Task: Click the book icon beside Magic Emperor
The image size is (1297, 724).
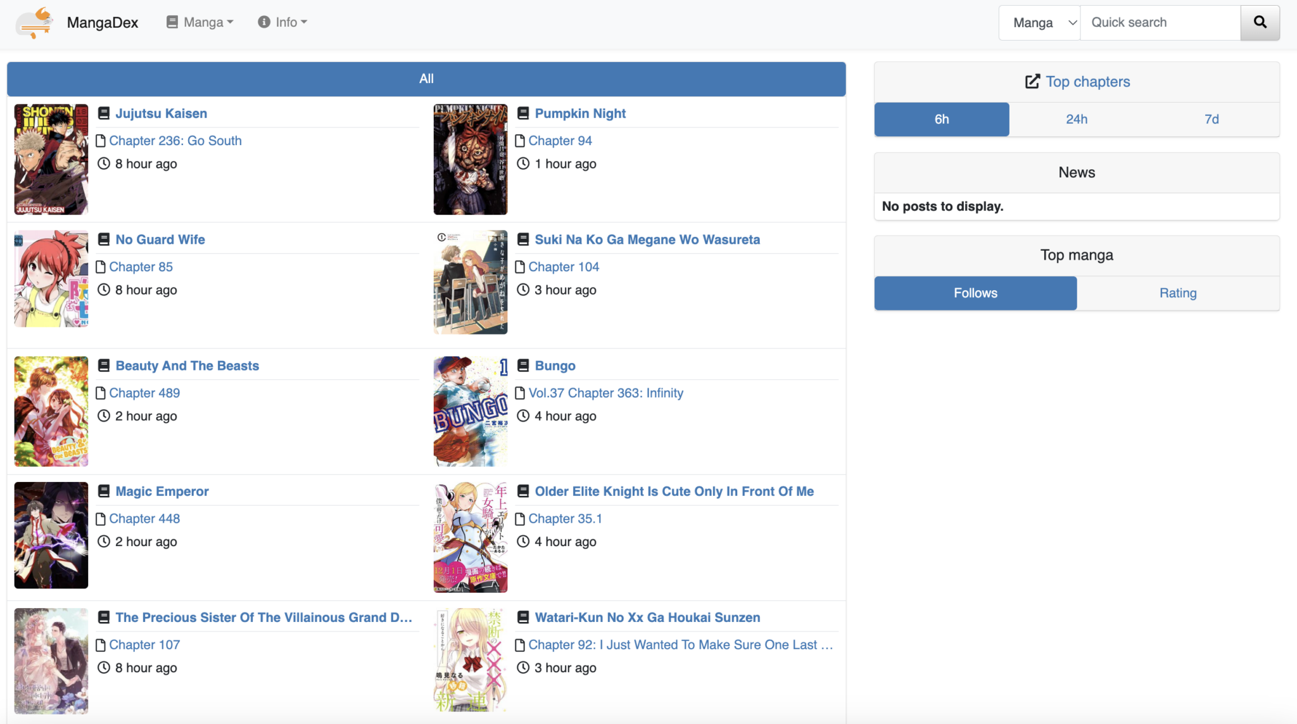Action: pyautogui.click(x=104, y=491)
